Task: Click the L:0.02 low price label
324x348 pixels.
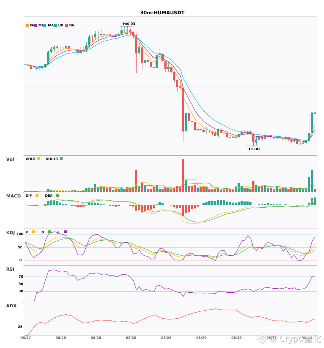Action: click(254, 149)
